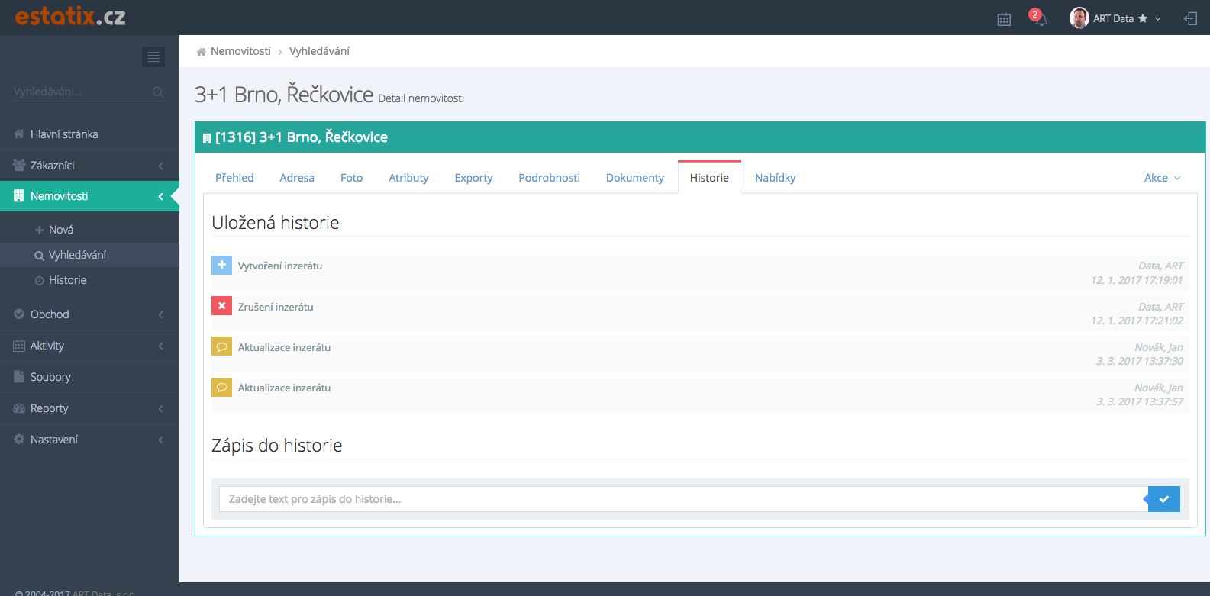The height and width of the screenshot is (596, 1210).
Task: Select the active Historie tab
Action: (x=709, y=178)
